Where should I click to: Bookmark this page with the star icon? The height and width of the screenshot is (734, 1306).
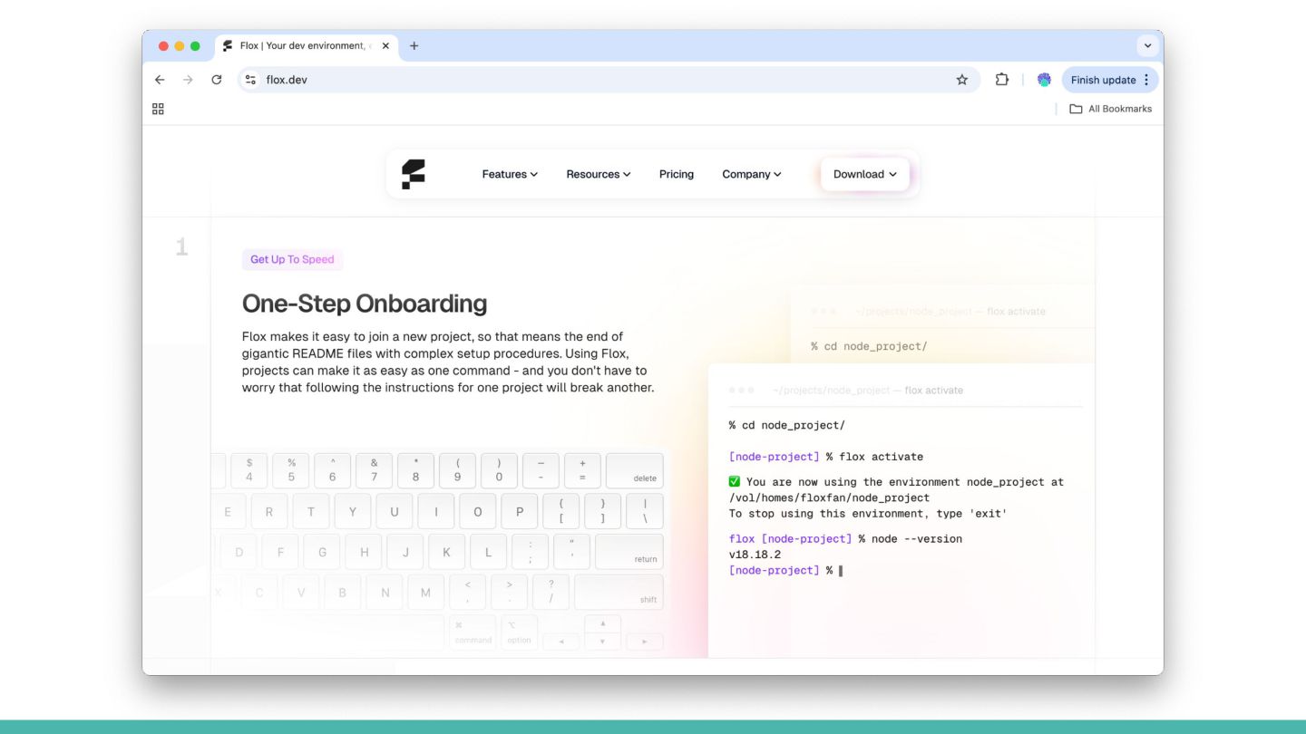coord(962,80)
